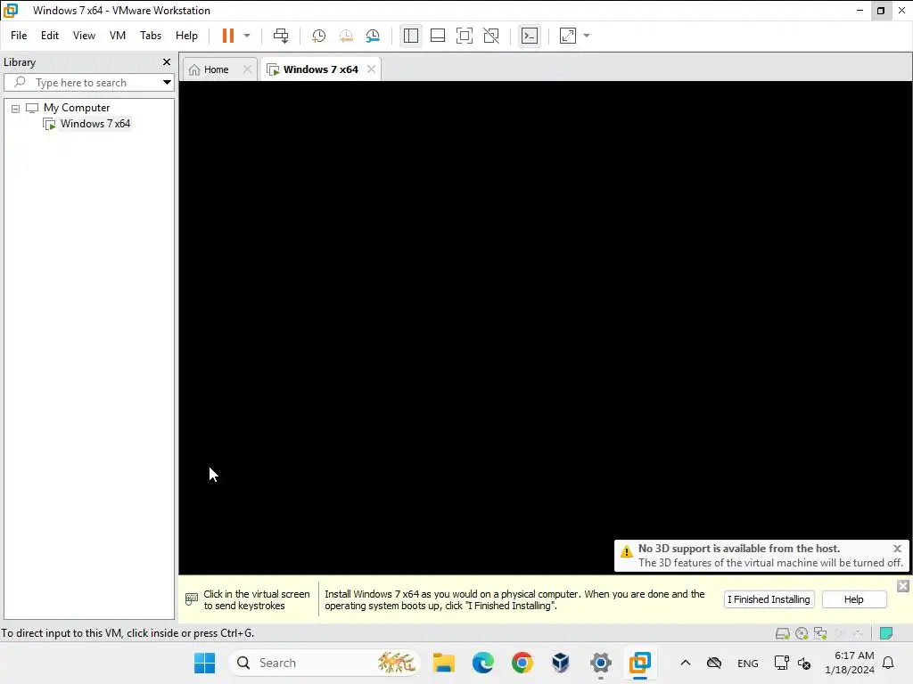This screenshot has height=684, width=913.
Task: Launch Microsoft Edge from the taskbar
Action: click(482, 663)
